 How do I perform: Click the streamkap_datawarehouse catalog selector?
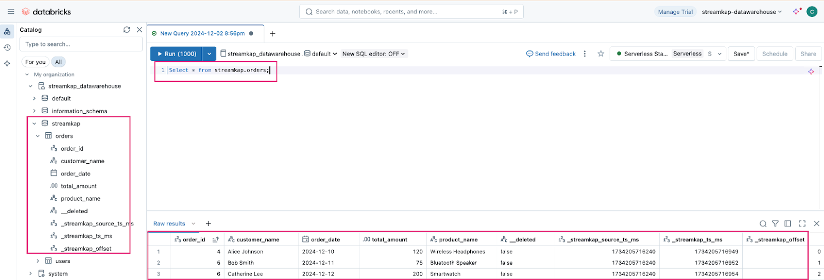point(261,54)
